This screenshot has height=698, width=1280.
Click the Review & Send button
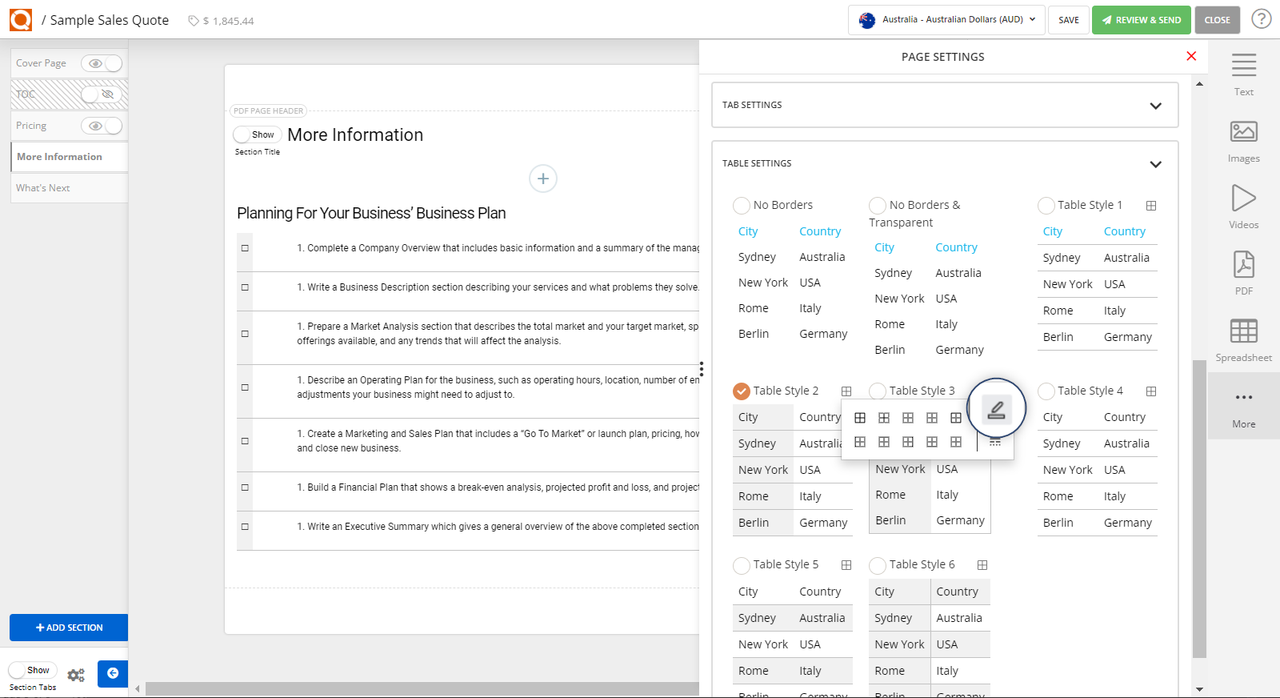tap(1141, 20)
